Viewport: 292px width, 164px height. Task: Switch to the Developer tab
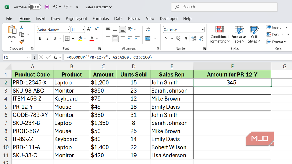pyautogui.click(x=169, y=19)
